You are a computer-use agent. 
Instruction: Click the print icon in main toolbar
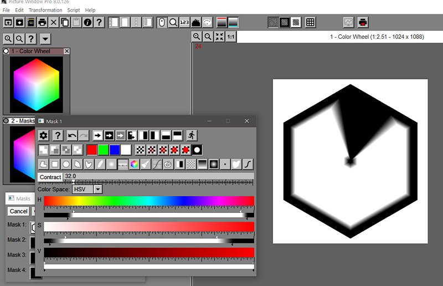[x=42, y=22]
